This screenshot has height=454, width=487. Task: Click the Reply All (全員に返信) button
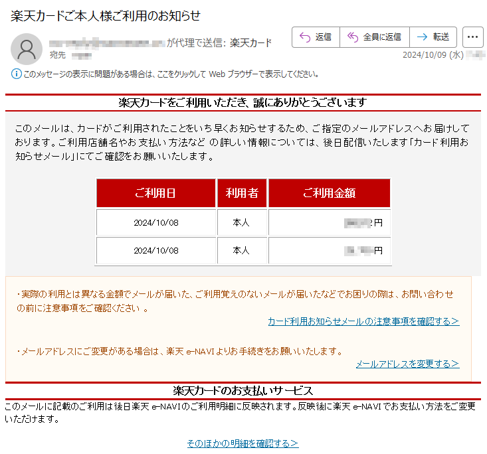point(375,37)
